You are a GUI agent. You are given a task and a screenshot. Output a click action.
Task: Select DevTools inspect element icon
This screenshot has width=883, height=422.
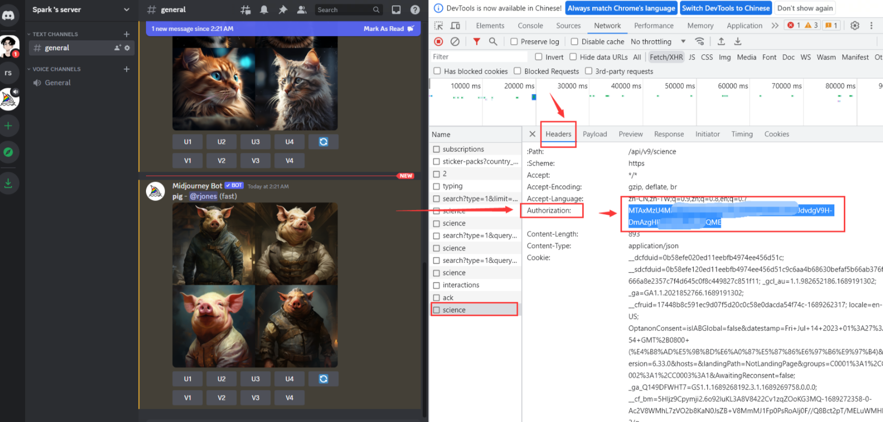point(438,26)
